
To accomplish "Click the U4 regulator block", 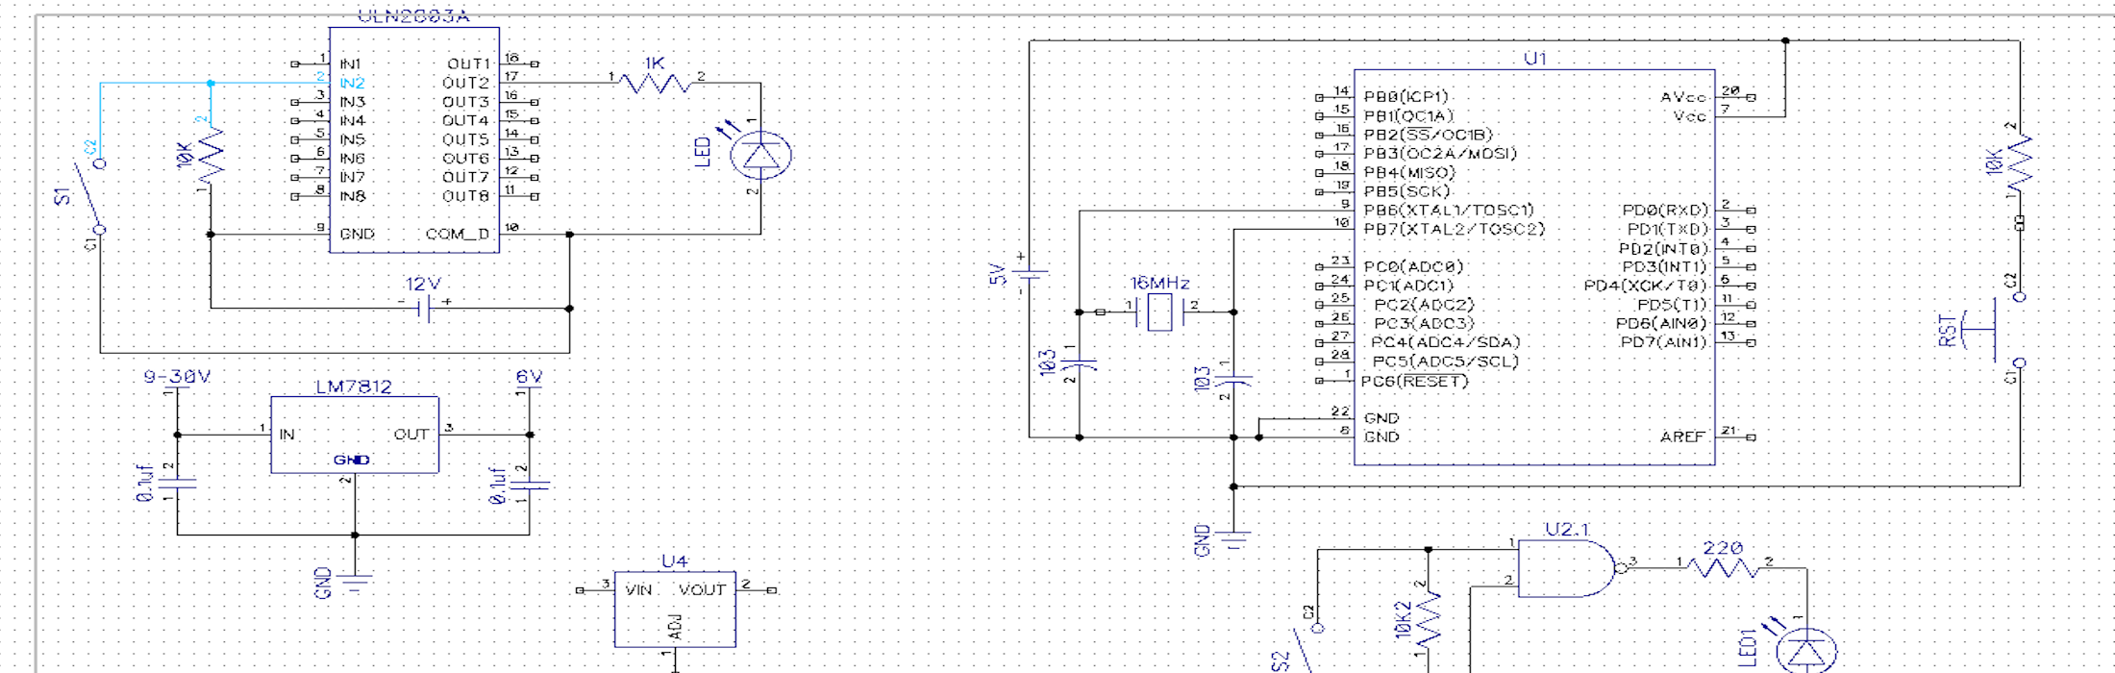I will [x=675, y=611].
